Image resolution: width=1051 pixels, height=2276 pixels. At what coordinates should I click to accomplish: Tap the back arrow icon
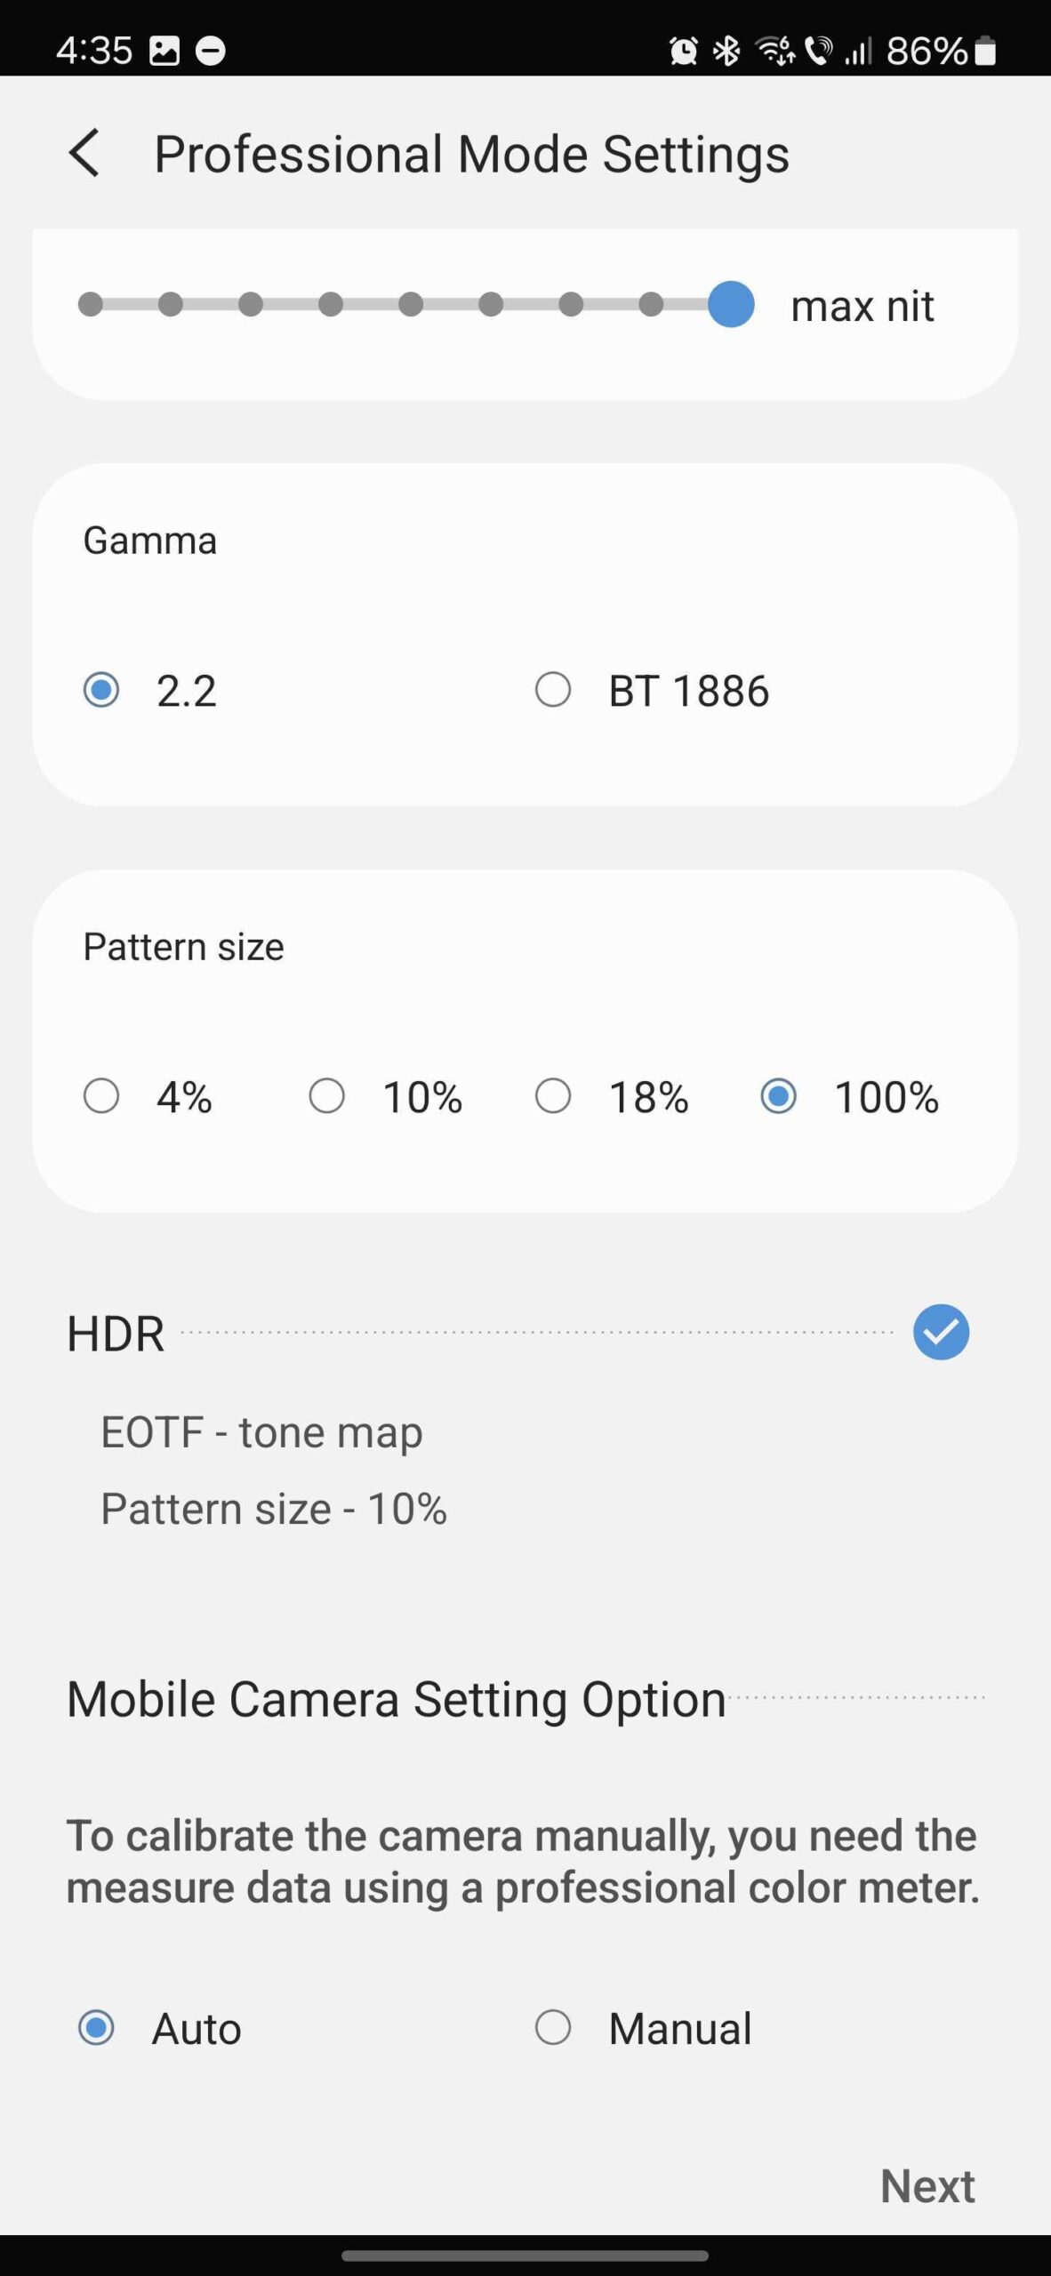(x=84, y=153)
